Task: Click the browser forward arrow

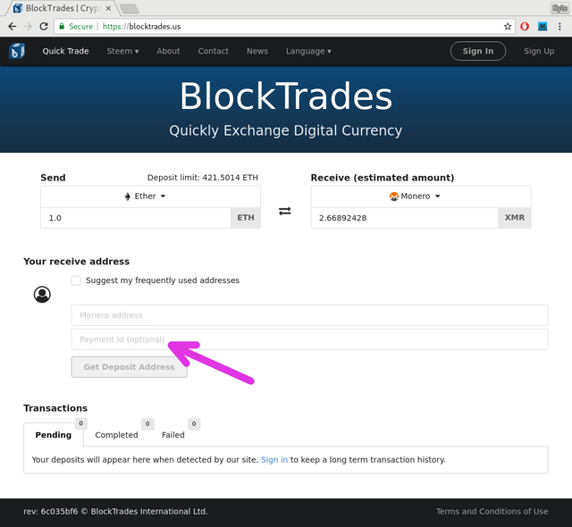Action: click(28, 26)
